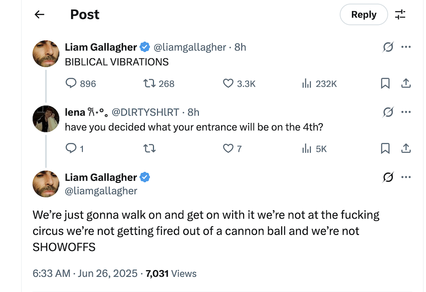The image size is (426, 292).
Task: Like the BIBLICAL VIBRATIONS tweet
Action: [228, 84]
